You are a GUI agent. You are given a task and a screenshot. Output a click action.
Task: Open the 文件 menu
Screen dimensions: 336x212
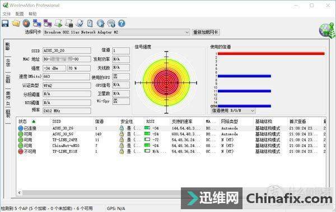[x=6, y=14]
